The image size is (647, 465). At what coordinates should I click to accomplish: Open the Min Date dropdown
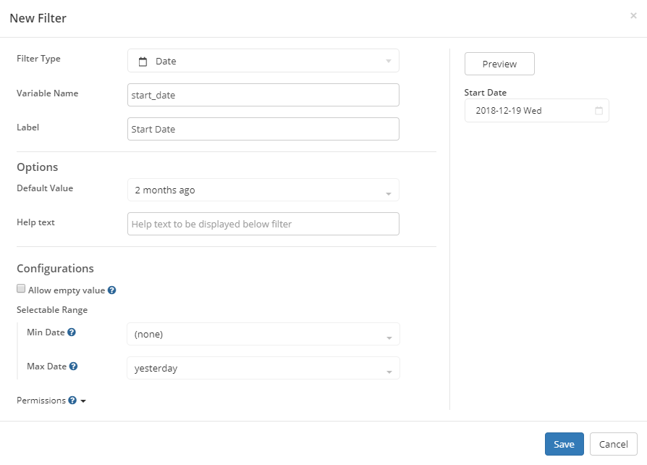(x=263, y=334)
